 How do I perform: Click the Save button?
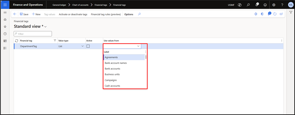click(x=24, y=14)
